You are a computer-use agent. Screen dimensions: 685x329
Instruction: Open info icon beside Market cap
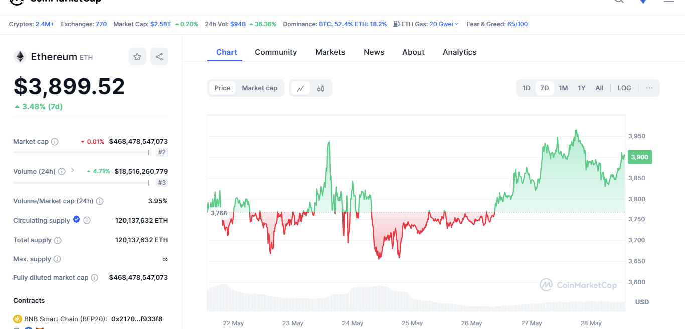coord(55,142)
